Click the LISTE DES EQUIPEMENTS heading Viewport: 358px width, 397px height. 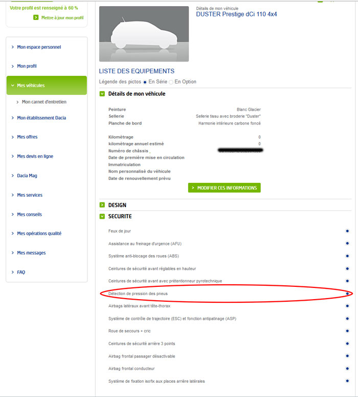pos(137,71)
